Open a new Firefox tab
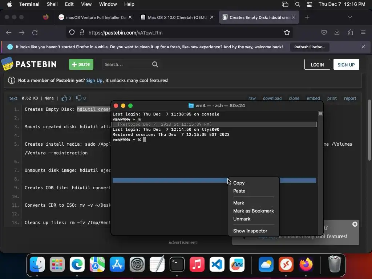The height and width of the screenshot is (279, 372). [307, 17]
